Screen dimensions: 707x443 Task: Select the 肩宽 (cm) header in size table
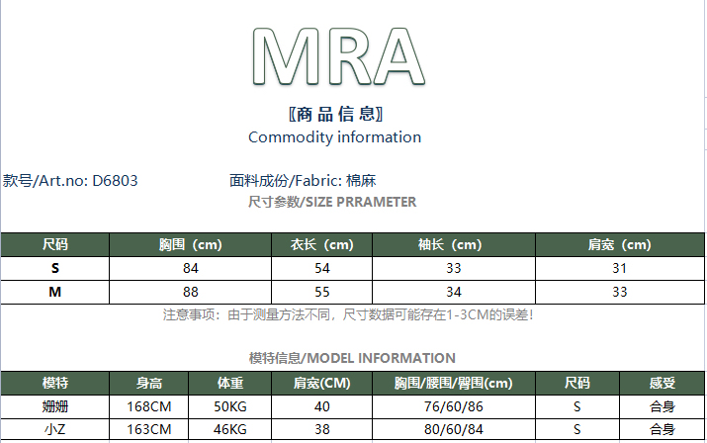pos(620,245)
